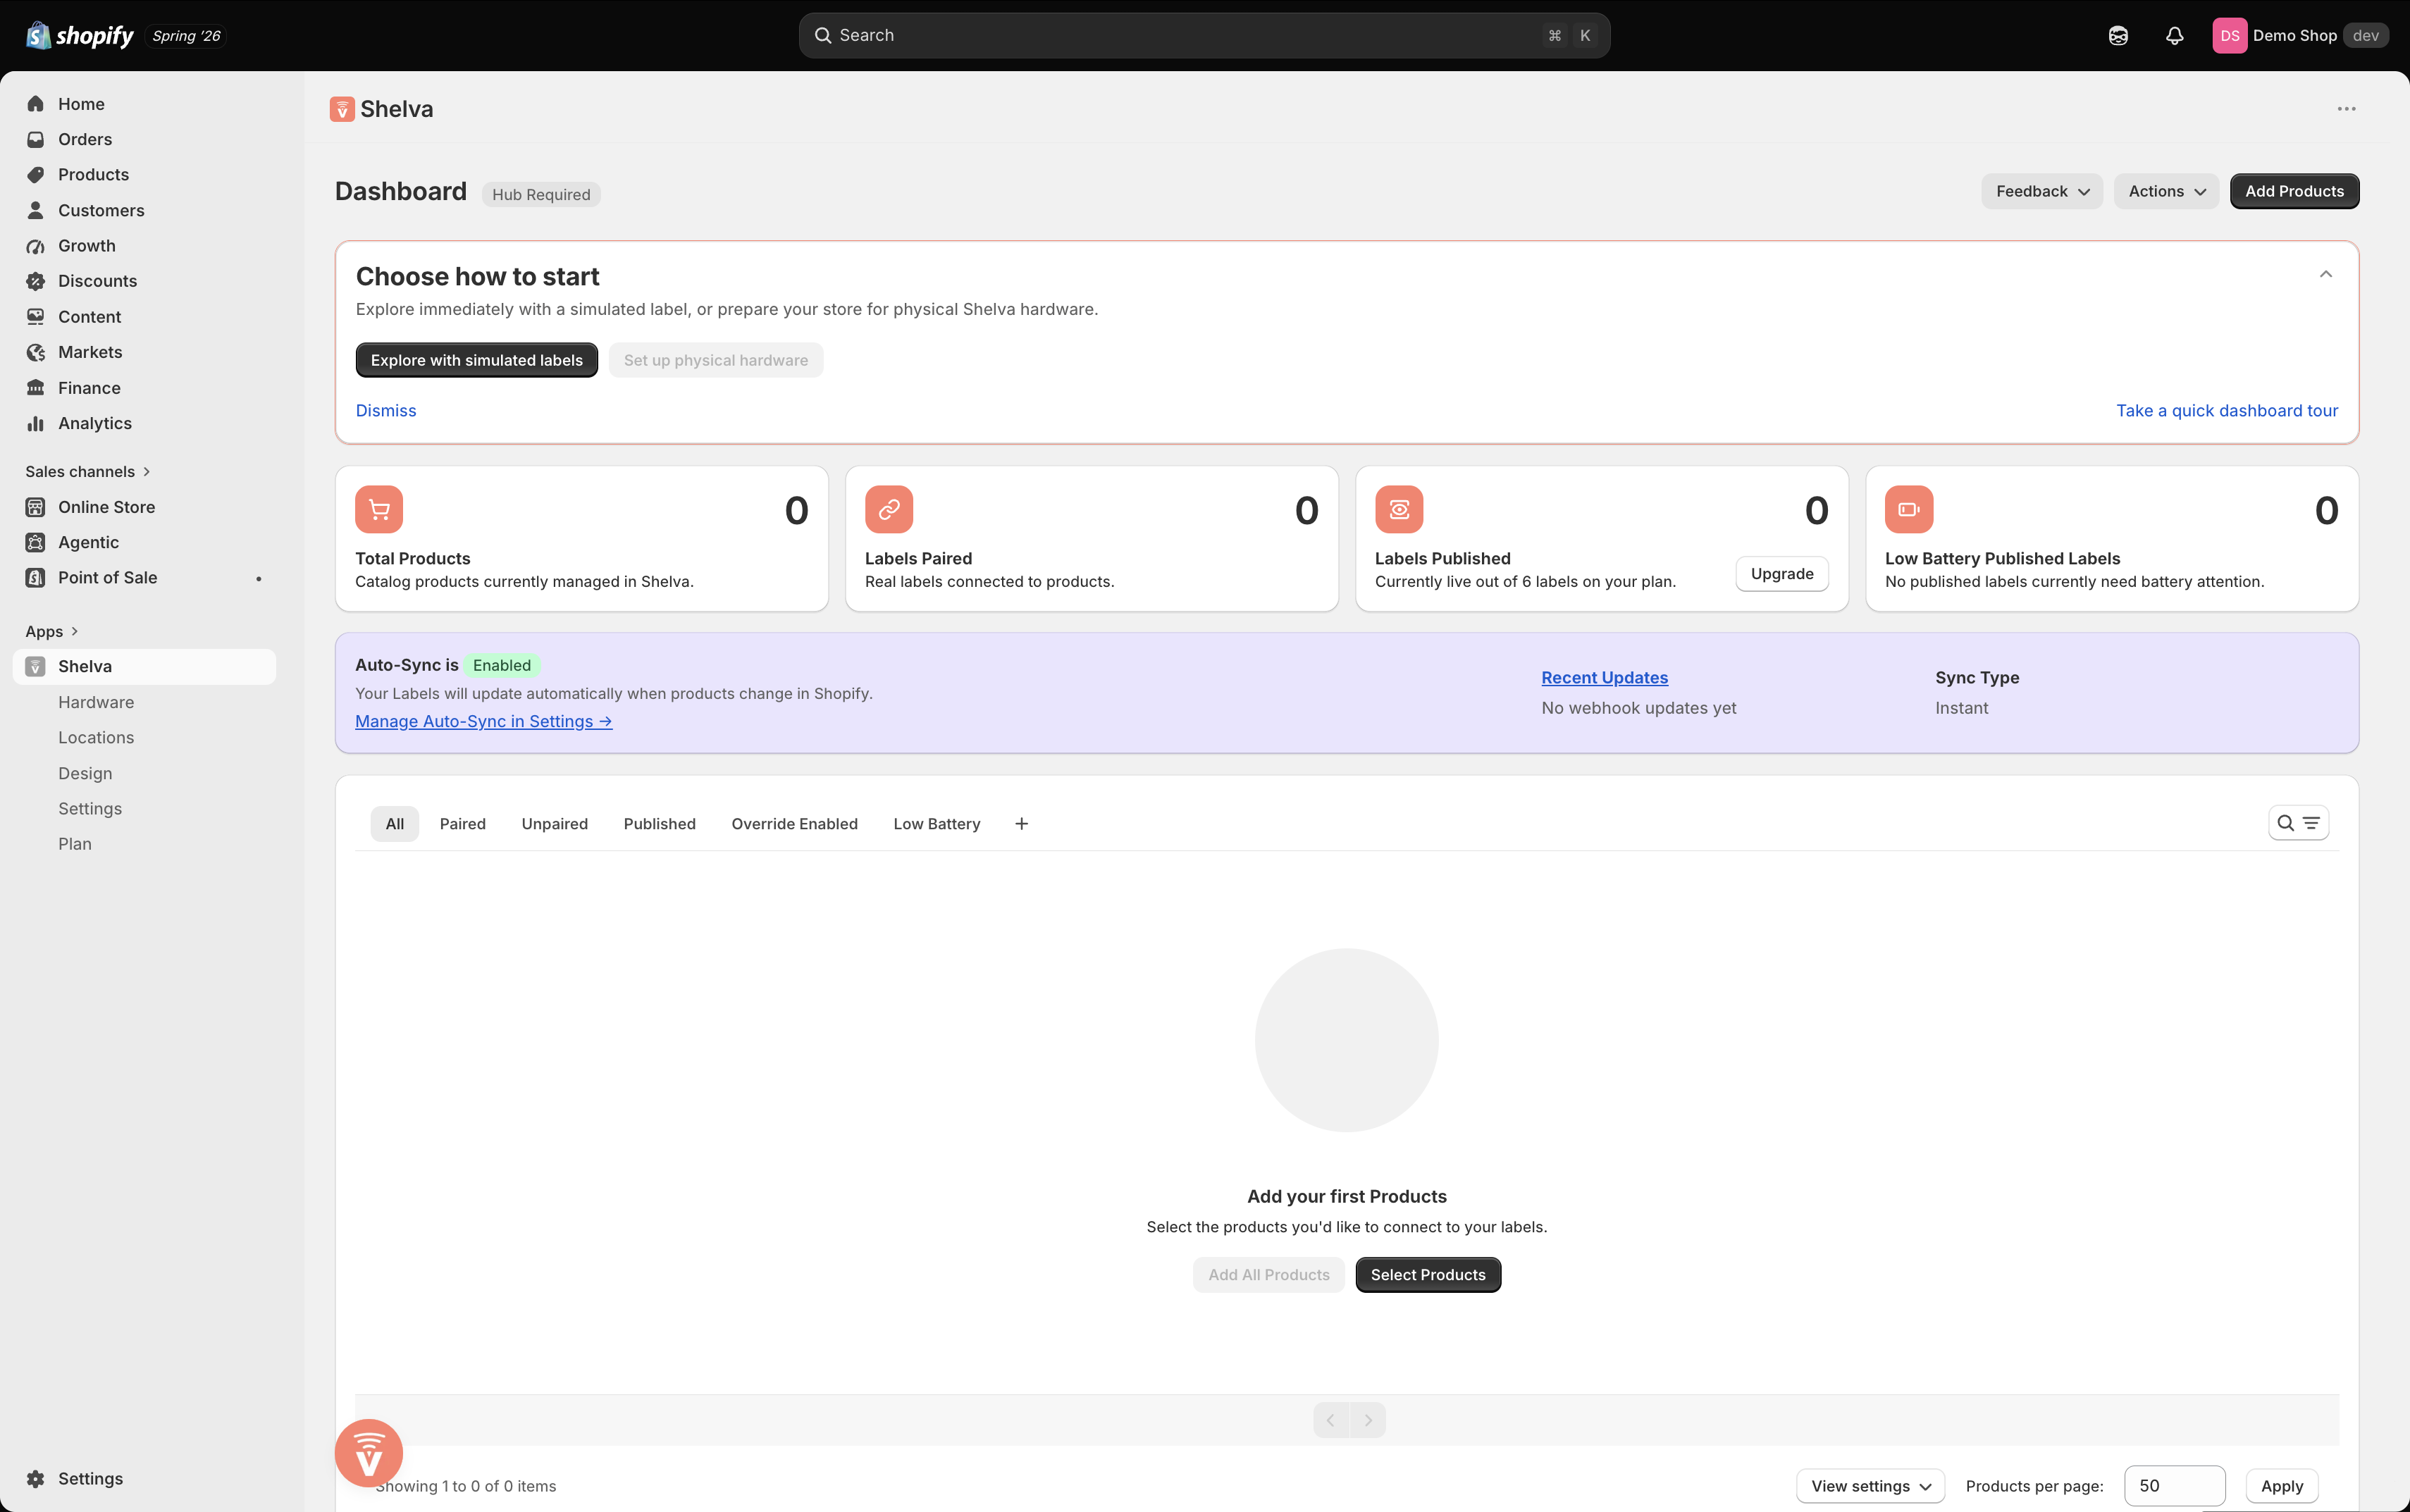Click Apply for products per page

pos(2282,1486)
